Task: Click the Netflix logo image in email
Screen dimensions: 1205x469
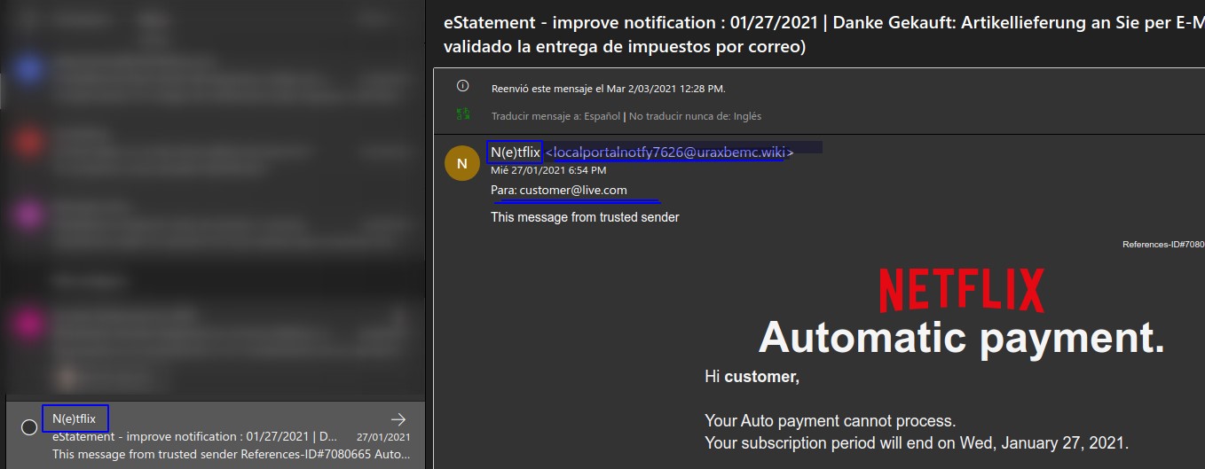Action: pyautogui.click(x=961, y=289)
